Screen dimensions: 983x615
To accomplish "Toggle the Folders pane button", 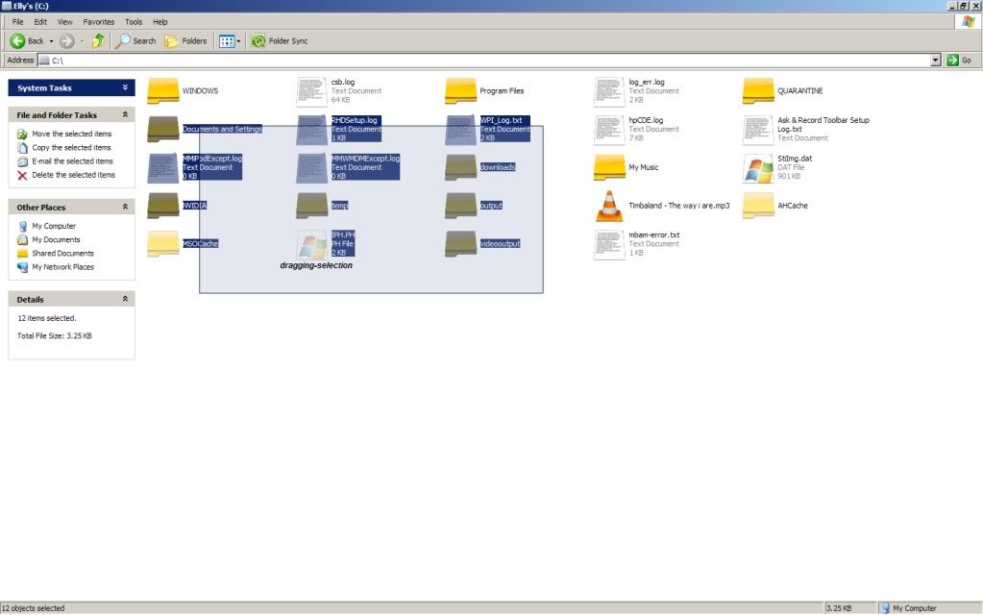I will (x=186, y=41).
